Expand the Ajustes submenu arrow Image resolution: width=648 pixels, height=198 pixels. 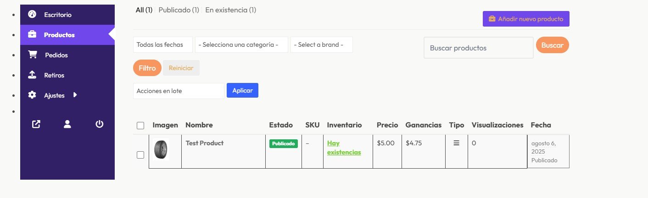(75, 95)
